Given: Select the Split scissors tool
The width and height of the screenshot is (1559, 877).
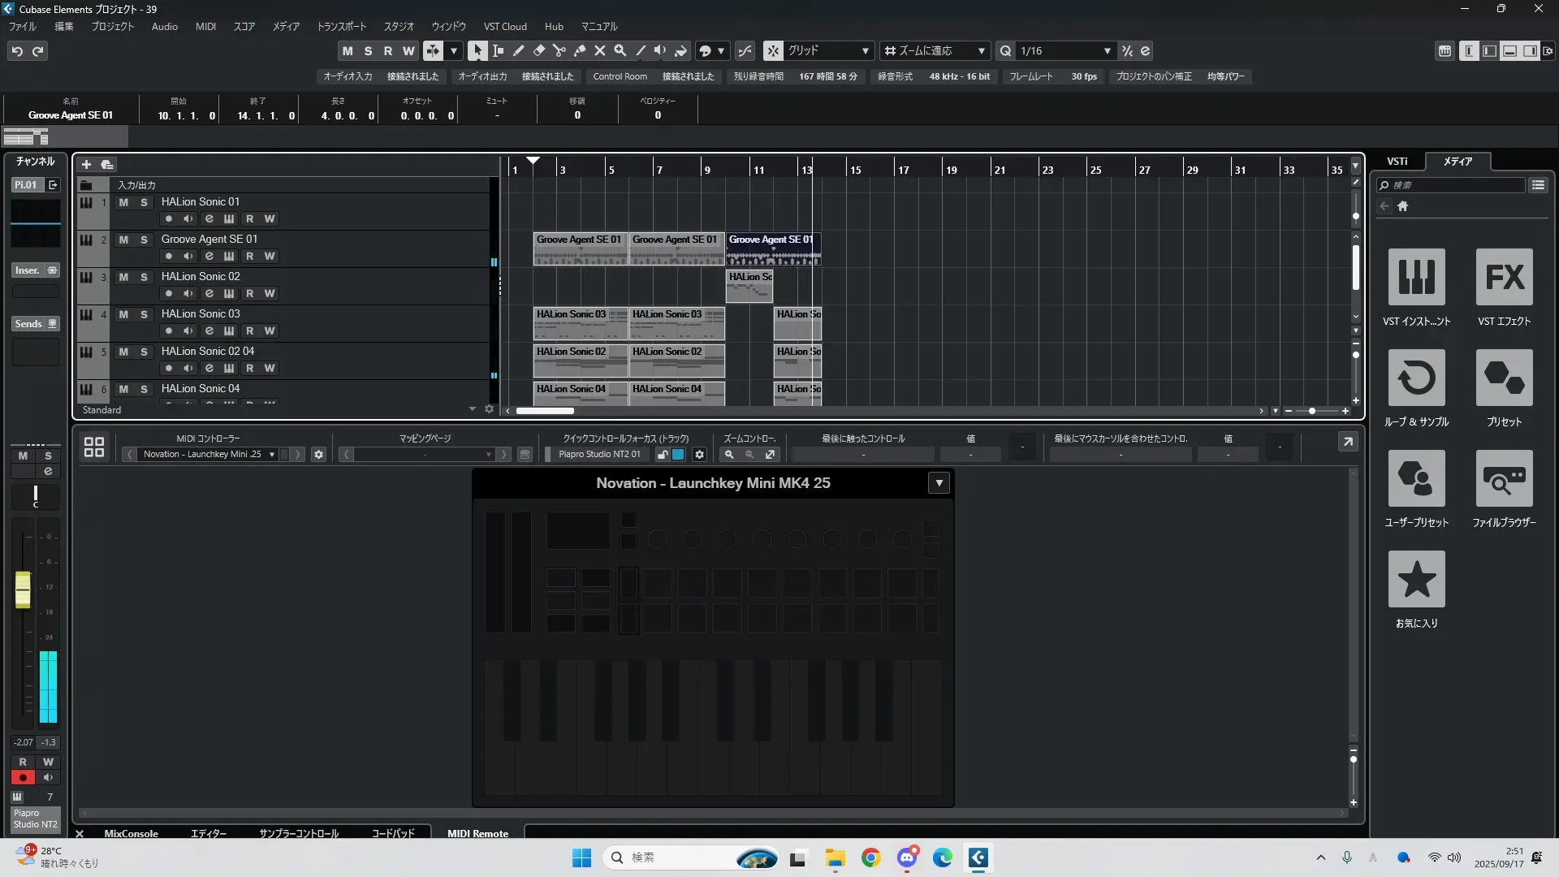Looking at the screenshot, I should (559, 50).
